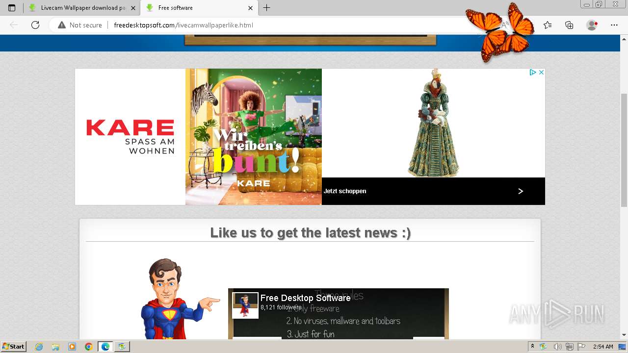Open the tab actions menu icon
The width and height of the screenshot is (628, 353).
point(12,8)
